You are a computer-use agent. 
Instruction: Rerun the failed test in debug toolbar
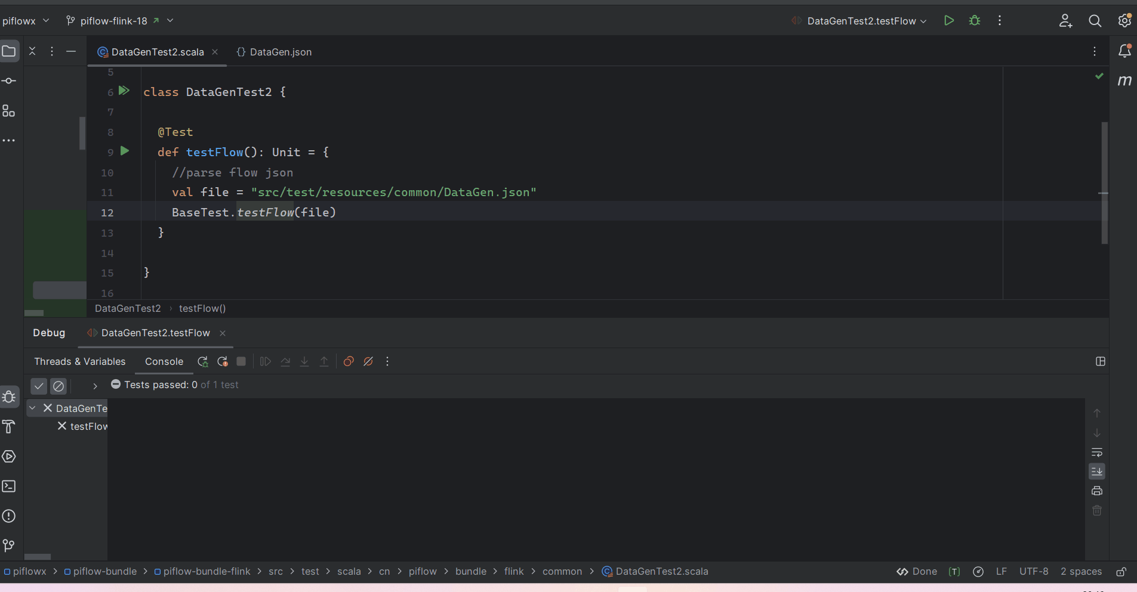click(x=203, y=361)
